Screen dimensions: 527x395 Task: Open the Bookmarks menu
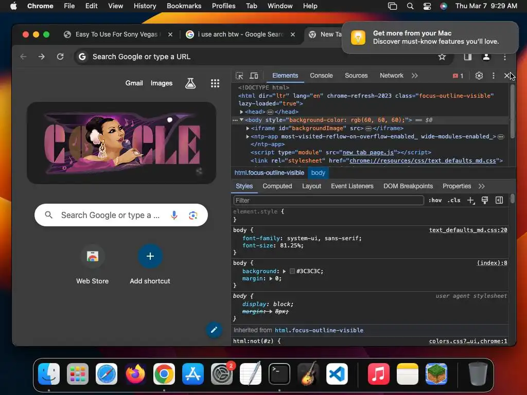pyautogui.click(x=184, y=6)
